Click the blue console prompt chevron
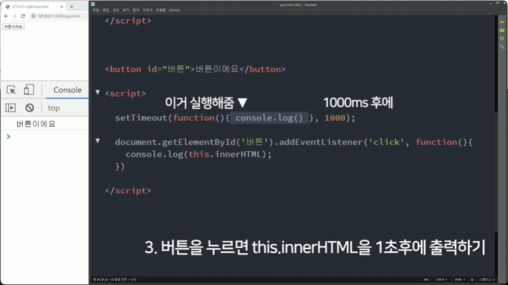The width and height of the screenshot is (508, 285). [8, 137]
